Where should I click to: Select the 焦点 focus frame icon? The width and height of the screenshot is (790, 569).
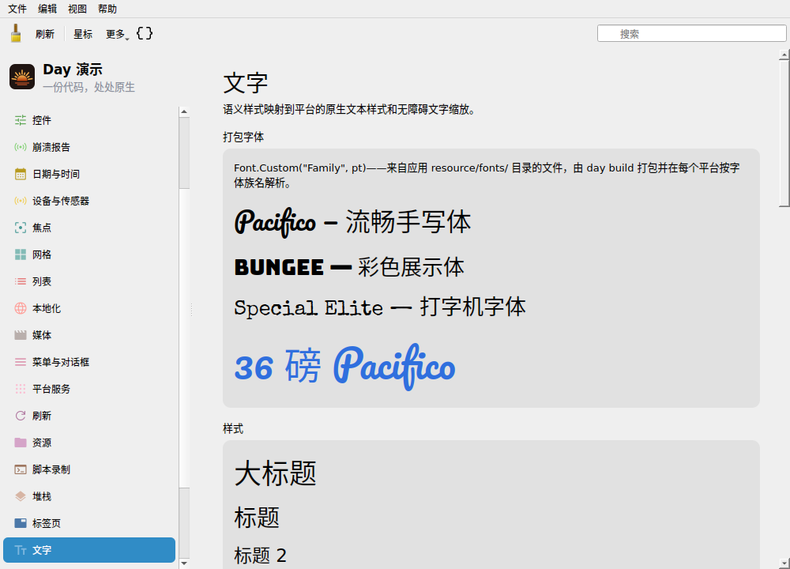click(21, 228)
